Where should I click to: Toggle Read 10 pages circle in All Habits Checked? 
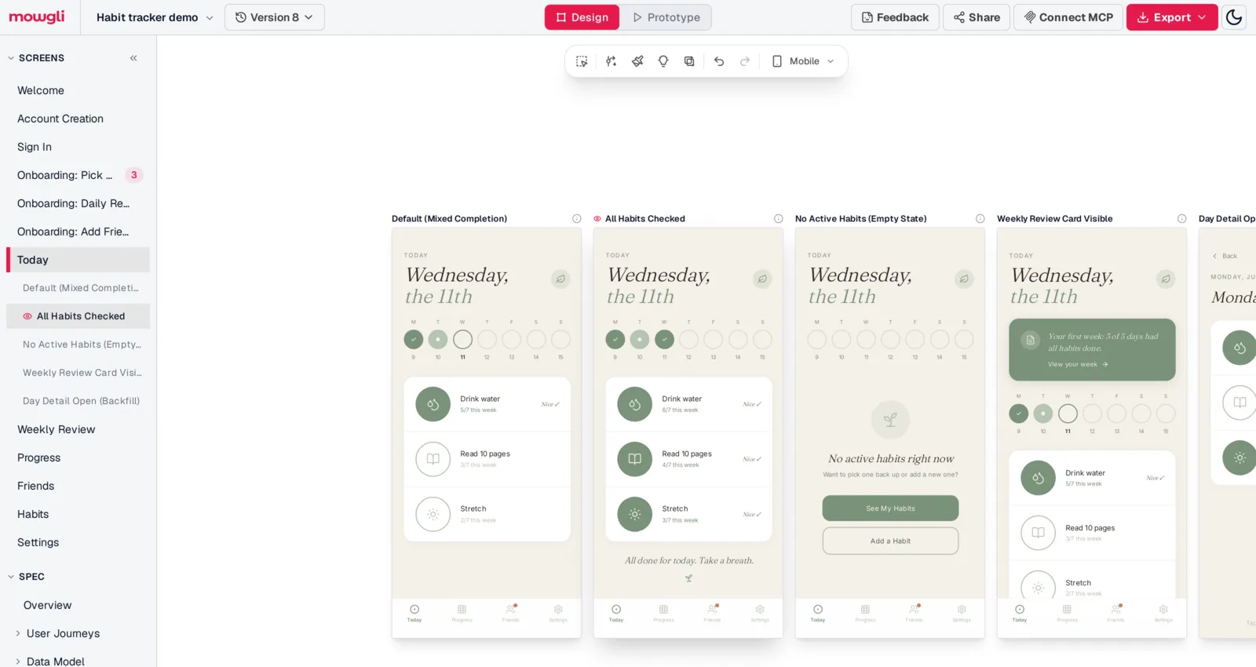tap(635, 459)
